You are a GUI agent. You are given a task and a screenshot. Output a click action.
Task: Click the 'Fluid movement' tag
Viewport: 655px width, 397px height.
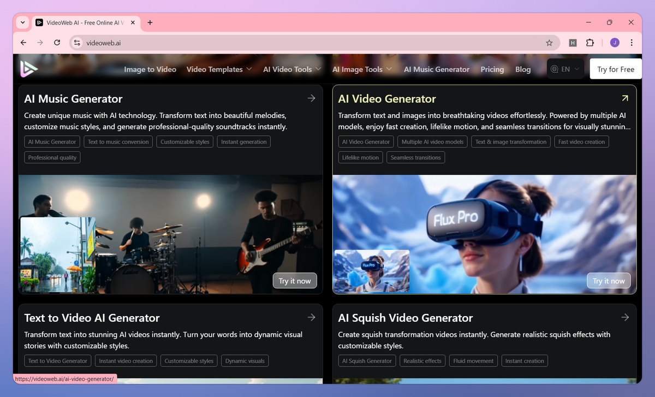(473, 361)
